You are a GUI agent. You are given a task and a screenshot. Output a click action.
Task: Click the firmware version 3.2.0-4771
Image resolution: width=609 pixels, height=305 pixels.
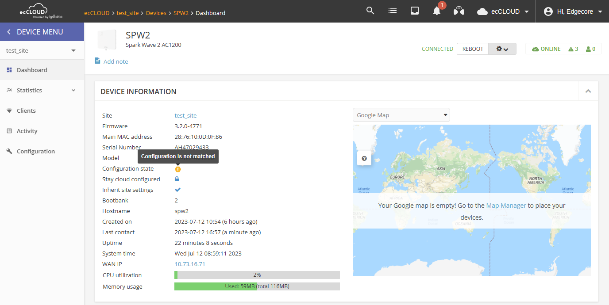click(x=188, y=126)
